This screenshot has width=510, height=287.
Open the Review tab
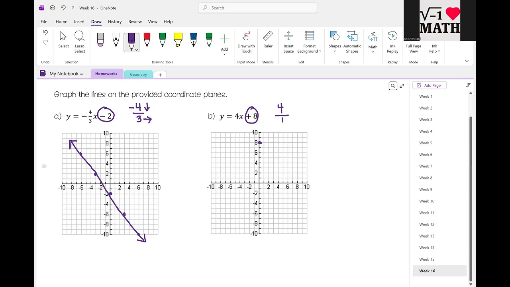click(135, 22)
